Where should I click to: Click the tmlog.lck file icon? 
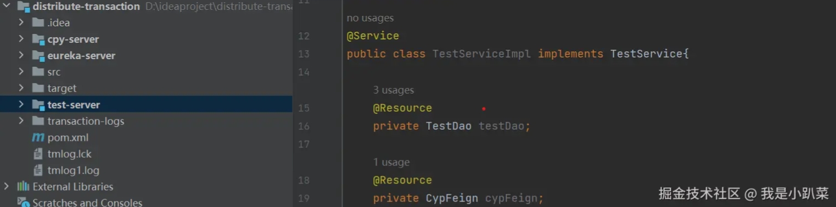click(38, 154)
